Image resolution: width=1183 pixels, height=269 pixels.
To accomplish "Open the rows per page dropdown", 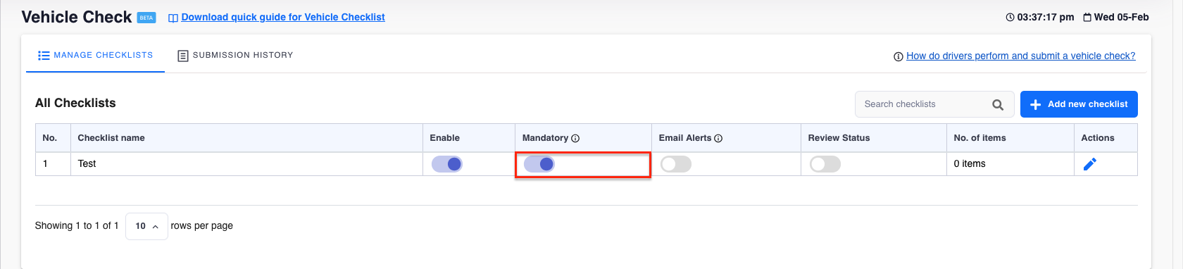I will (146, 226).
